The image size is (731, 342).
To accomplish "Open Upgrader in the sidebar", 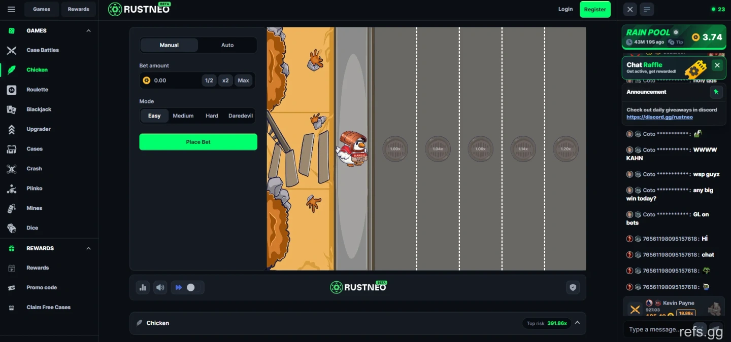I will pyautogui.click(x=39, y=129).
